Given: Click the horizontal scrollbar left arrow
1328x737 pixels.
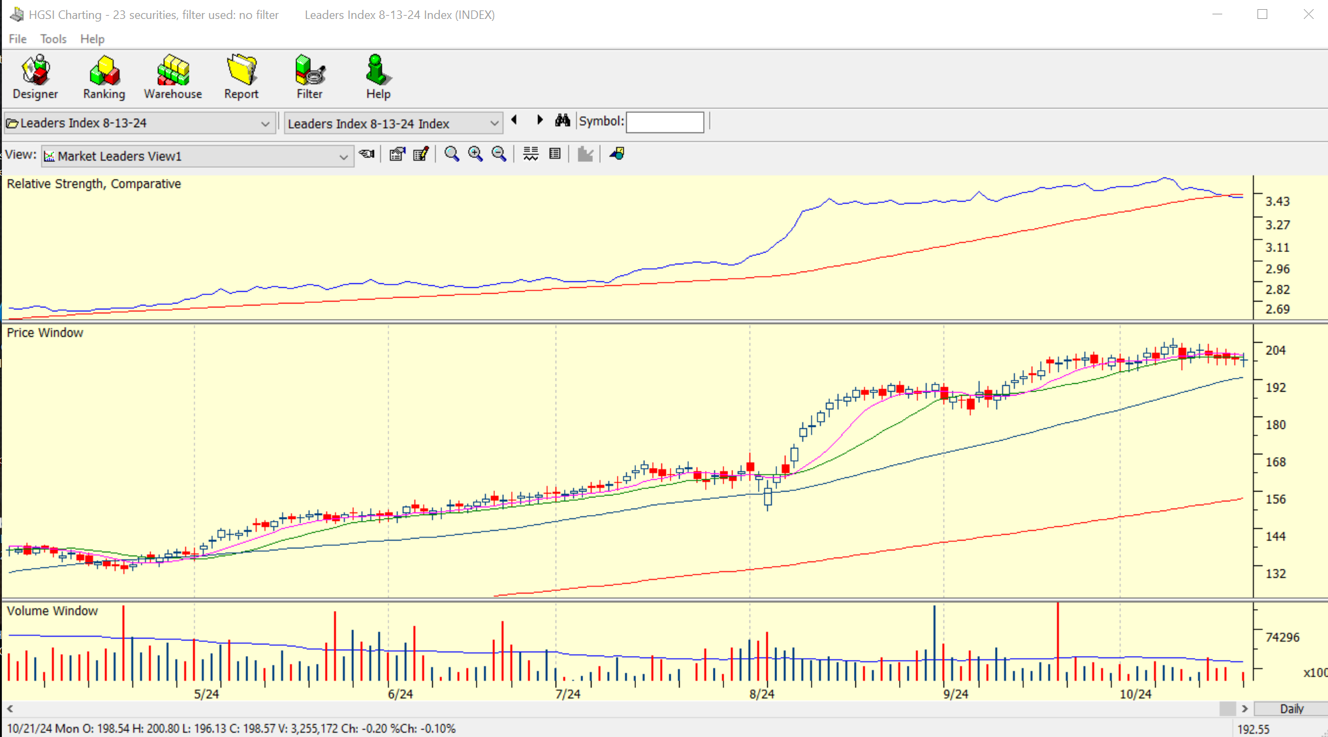Looking at the screenshot, I should click(10, 708).
